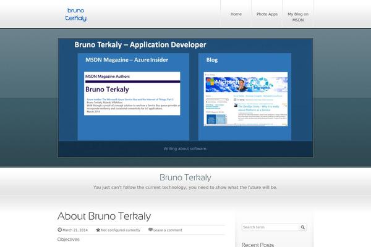Click the Blog heading in the slide
The width and height of the screenshot is (371, 247).
[211, 60]
